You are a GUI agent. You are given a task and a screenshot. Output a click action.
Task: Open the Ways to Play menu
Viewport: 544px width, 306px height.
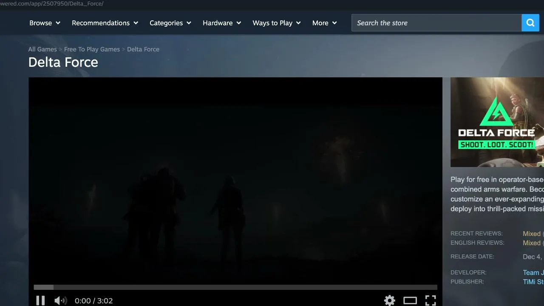[277, 23]
